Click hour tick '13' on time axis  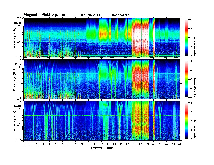[108, 144]
